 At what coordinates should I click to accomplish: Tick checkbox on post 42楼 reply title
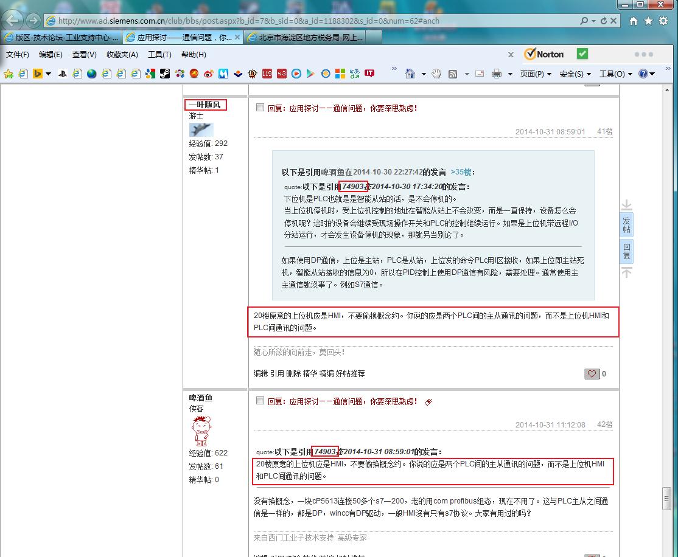pyautogui.click(x=260, y=400)
